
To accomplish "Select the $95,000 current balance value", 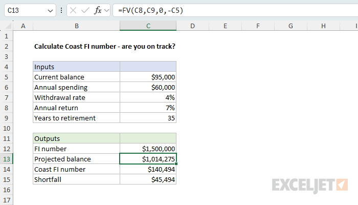I will click(148, 77).
